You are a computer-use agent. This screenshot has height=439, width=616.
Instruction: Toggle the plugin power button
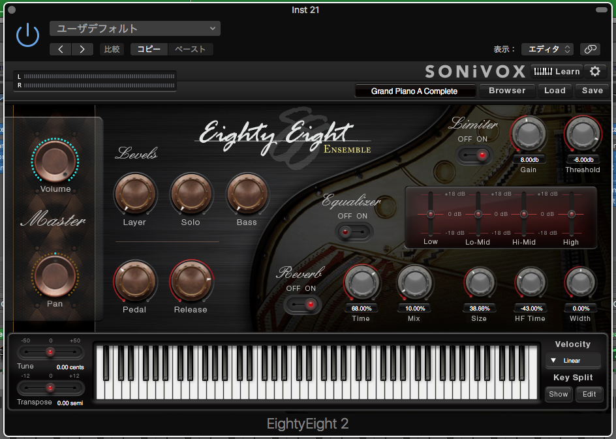tap(27, 35)
